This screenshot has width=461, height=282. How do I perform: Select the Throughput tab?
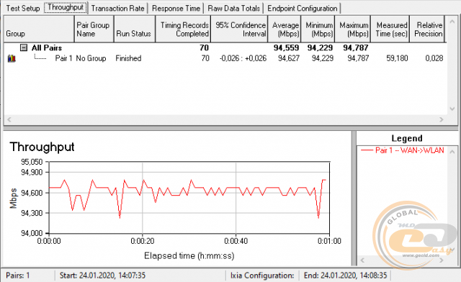(x=66, y=7)
